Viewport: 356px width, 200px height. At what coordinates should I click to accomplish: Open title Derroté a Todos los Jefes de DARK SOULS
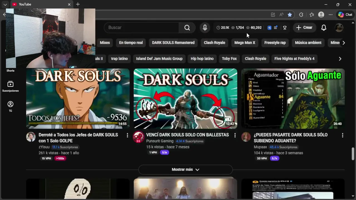click(78, 138)
